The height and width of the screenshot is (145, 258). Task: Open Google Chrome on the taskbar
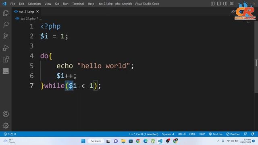[x=138, y=141]
